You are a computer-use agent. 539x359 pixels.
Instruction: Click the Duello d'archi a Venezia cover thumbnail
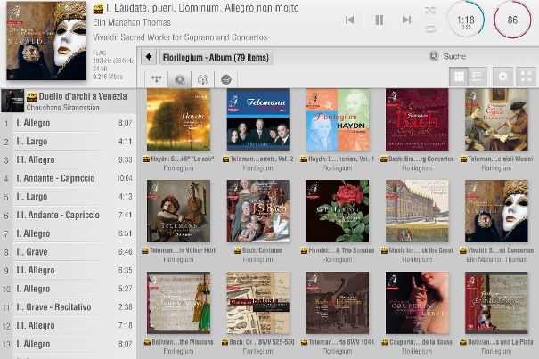[12, 101]
